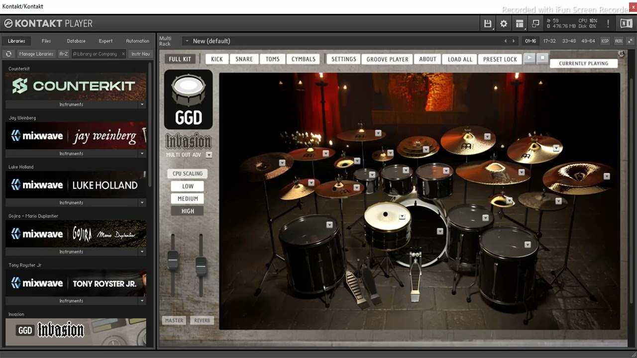Toggle the Master fader button
The image size is (637, 358).
click(x=174, y=320)
